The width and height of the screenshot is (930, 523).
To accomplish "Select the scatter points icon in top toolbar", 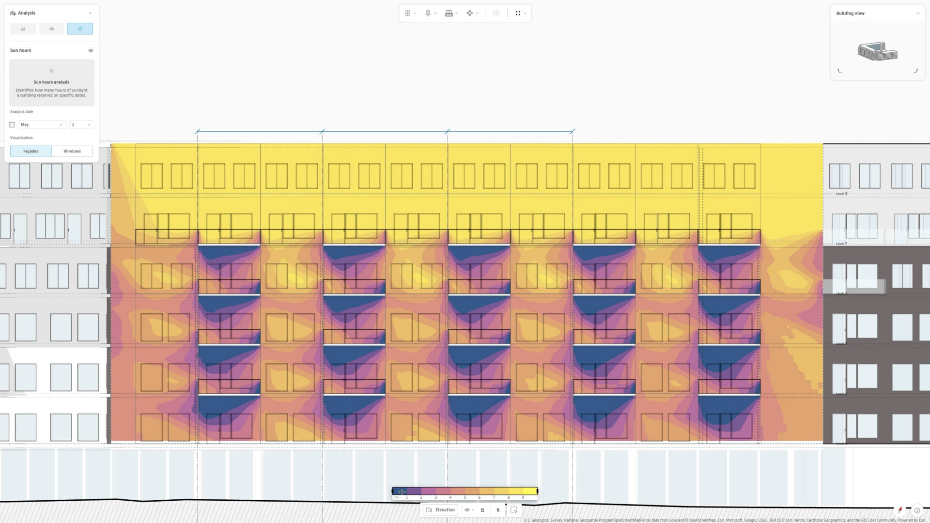I will (469, 13).
